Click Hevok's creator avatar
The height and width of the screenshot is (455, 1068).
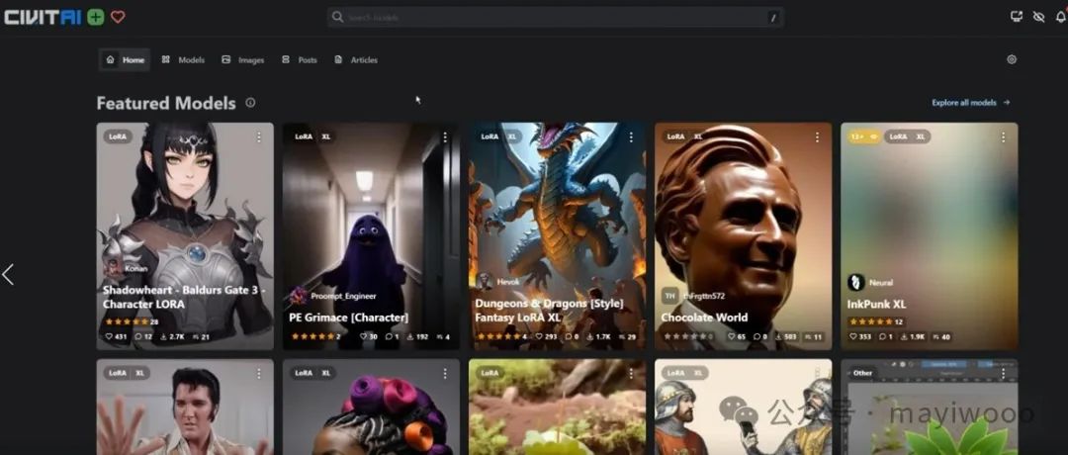(485, 281)
